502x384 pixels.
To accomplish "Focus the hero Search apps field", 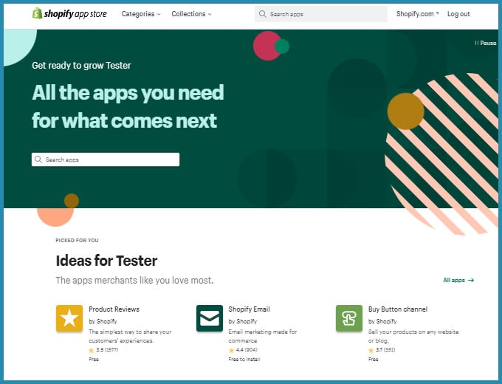I will [111, 160].
